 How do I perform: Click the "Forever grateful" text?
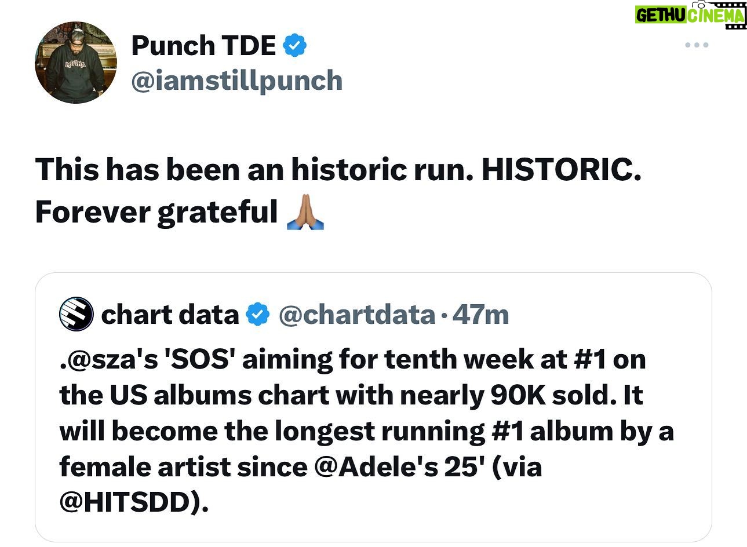tap(156, 212)
